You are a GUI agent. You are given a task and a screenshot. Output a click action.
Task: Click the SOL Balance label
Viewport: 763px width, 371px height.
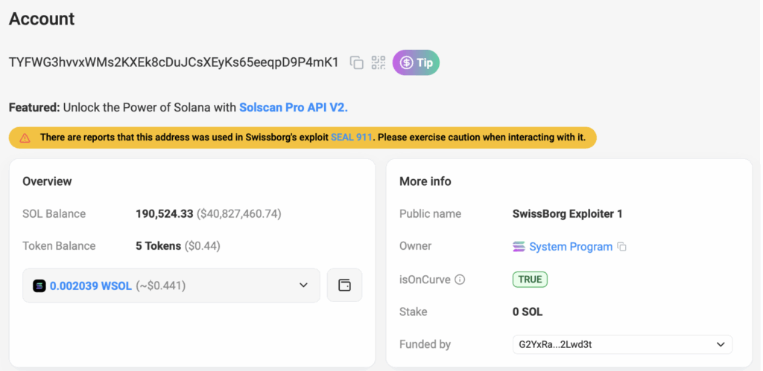click(54, 213)
